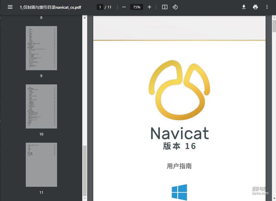276x201 pixels.
Task: Click the 用户指南 heading on the cover
Action: pos(179,166)
